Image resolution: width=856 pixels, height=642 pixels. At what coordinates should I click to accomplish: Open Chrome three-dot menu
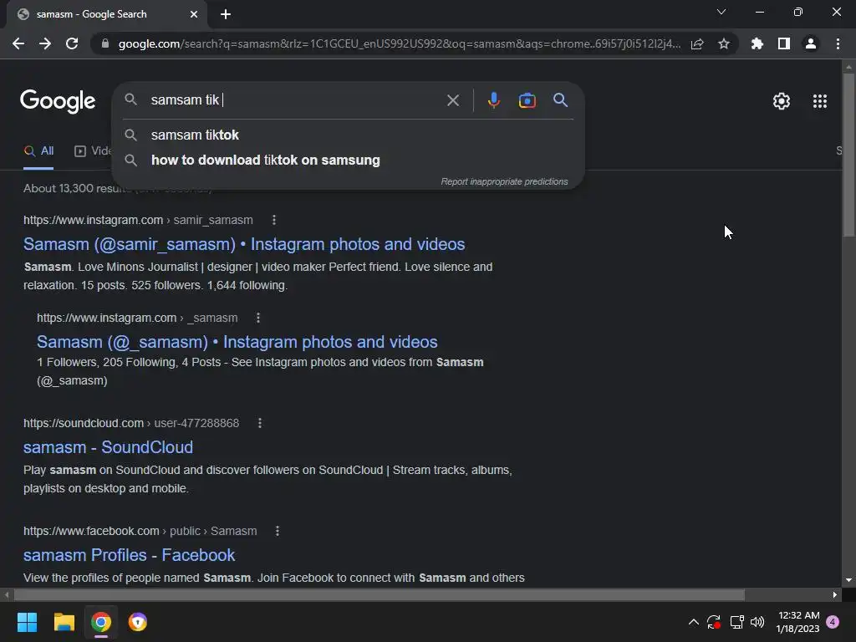point(838,43)
